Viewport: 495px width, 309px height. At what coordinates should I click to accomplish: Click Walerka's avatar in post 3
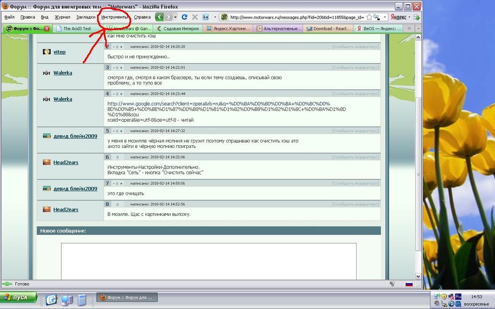coord(46,73)
